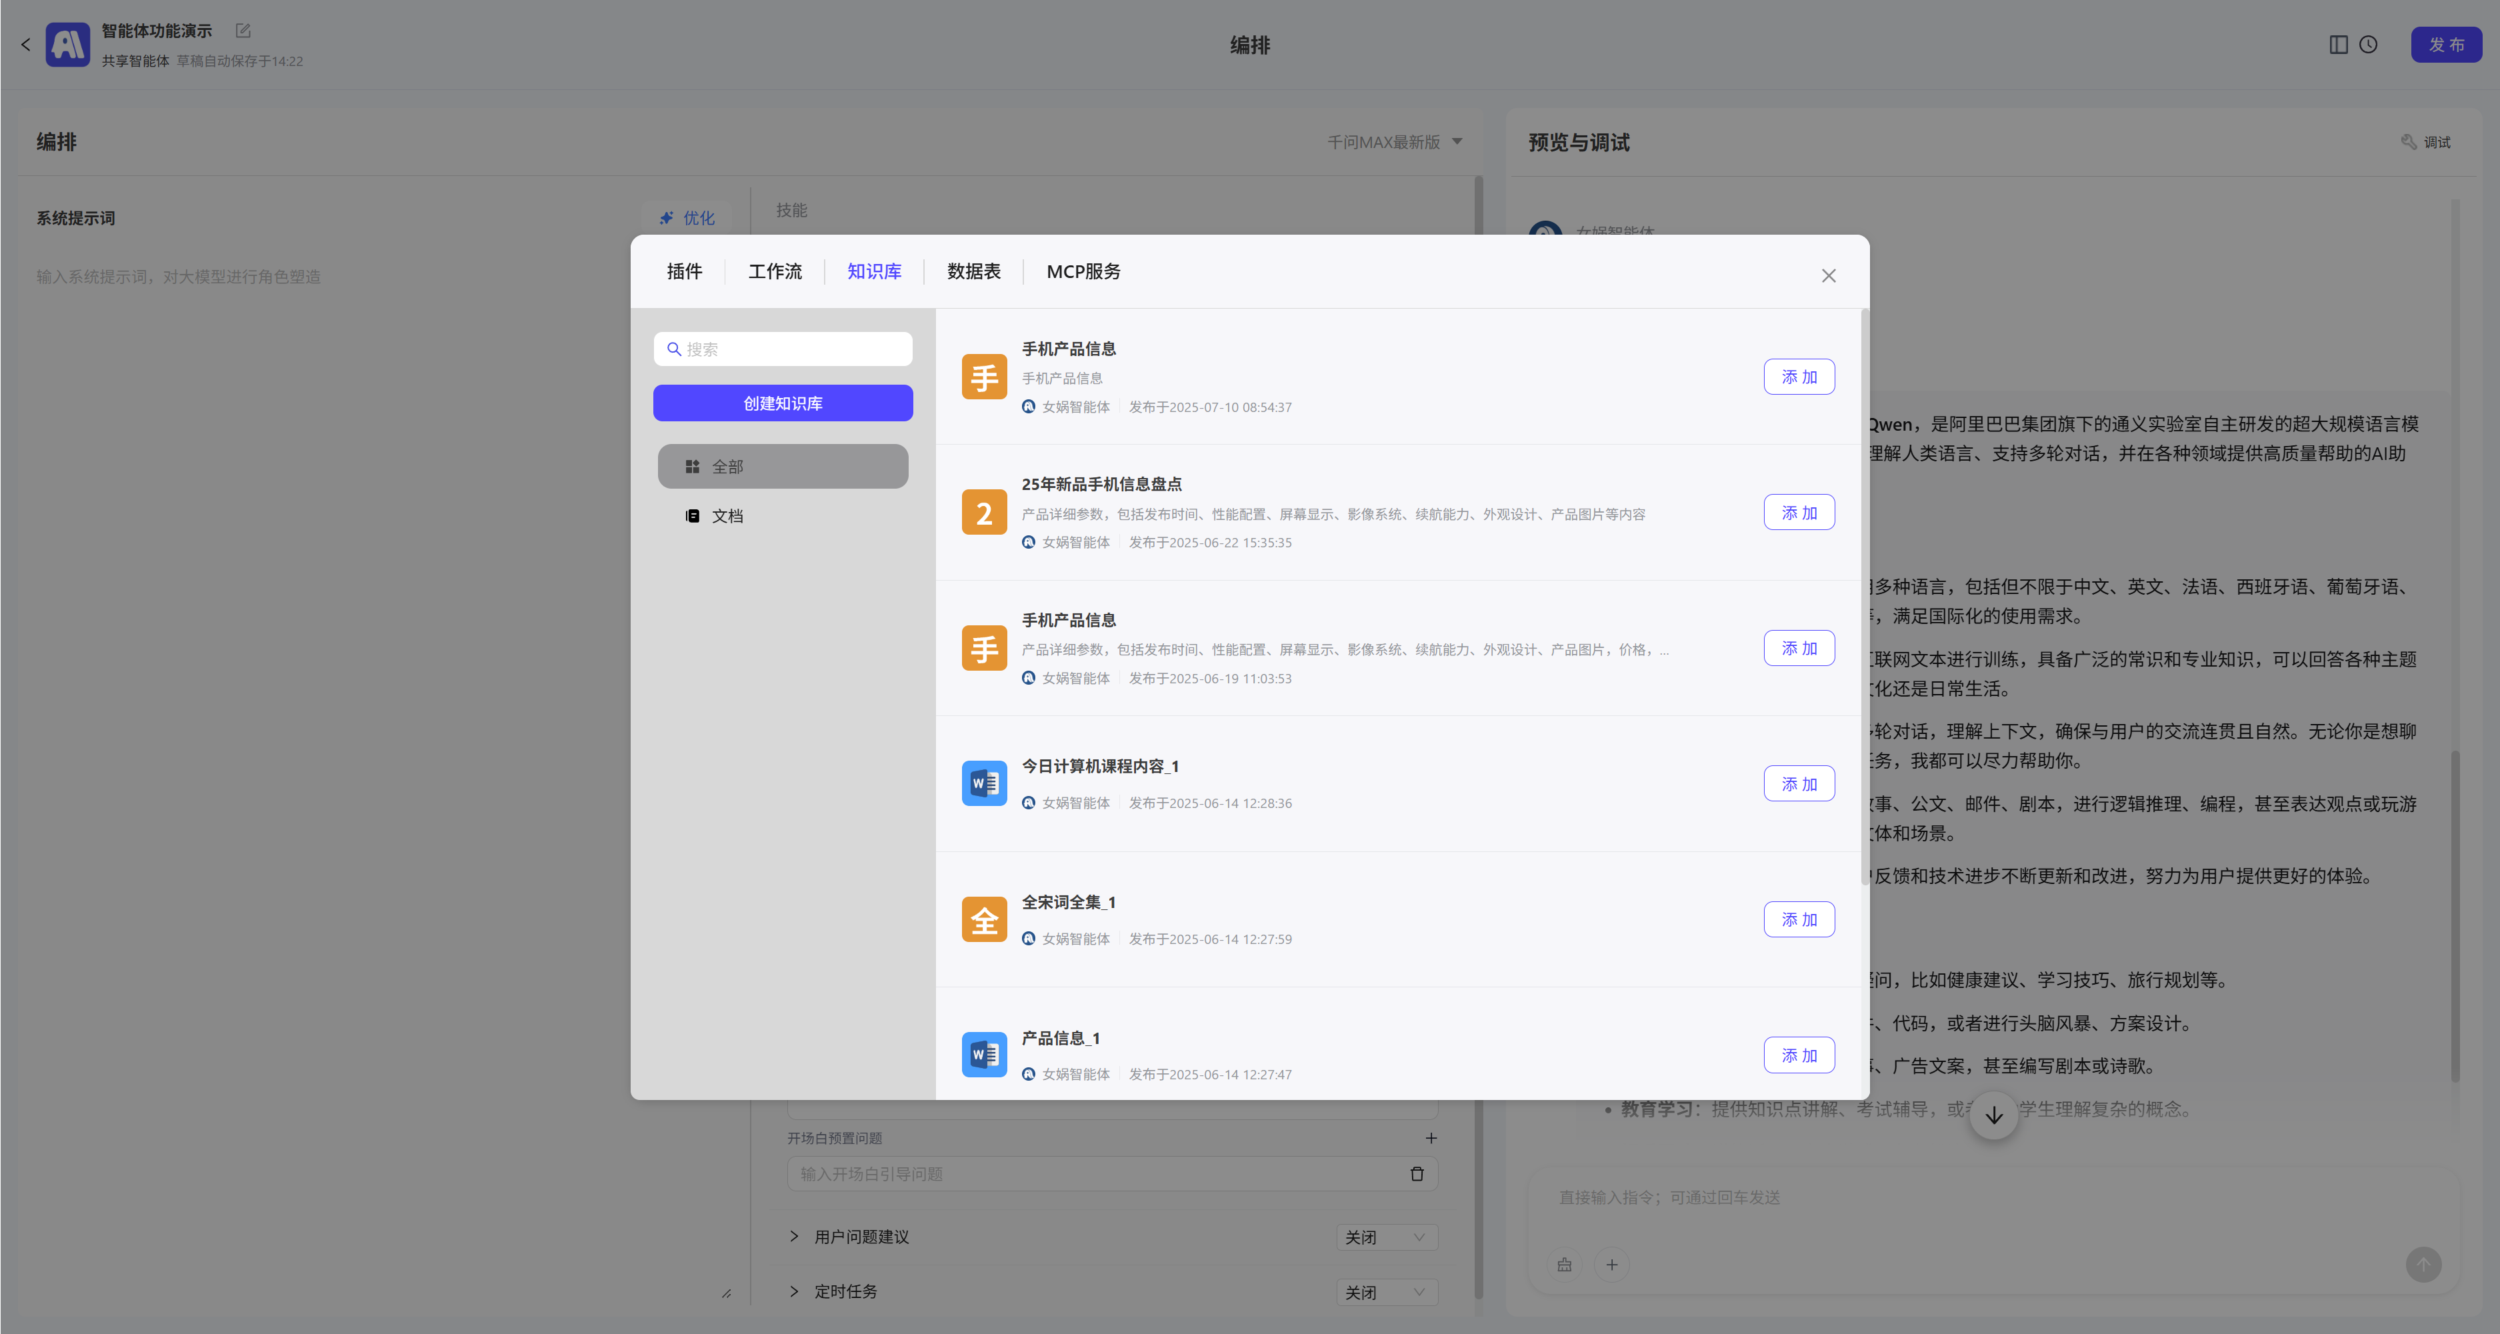Open the 千问MAX最新版 model dropdown
The image size is (2500, 1334).
1393,143
